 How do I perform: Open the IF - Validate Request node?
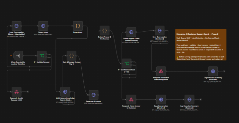[x=41, y=56]
